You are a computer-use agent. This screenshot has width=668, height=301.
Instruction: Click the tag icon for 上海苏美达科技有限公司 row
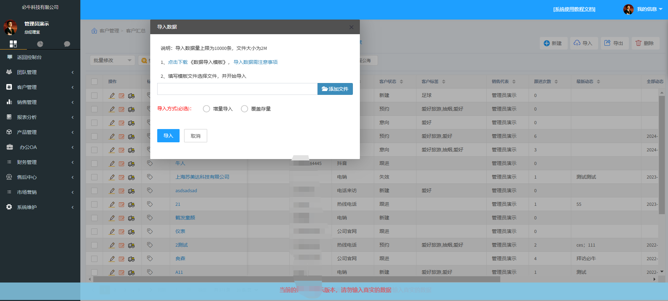point(150,177)
